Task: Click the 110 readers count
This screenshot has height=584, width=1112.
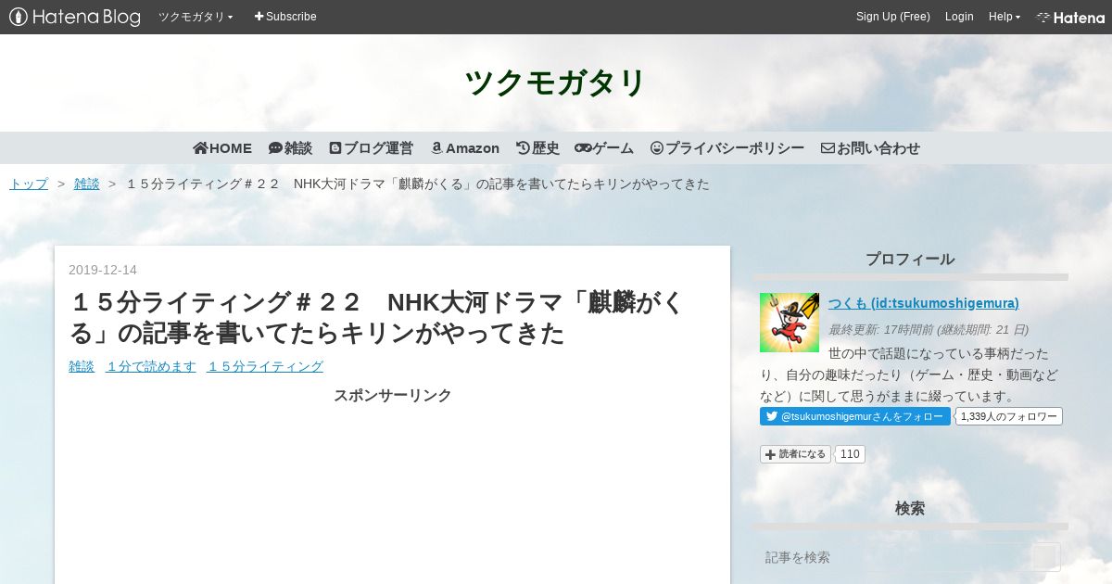Action: pyautogui.click(x=850, y=454)
